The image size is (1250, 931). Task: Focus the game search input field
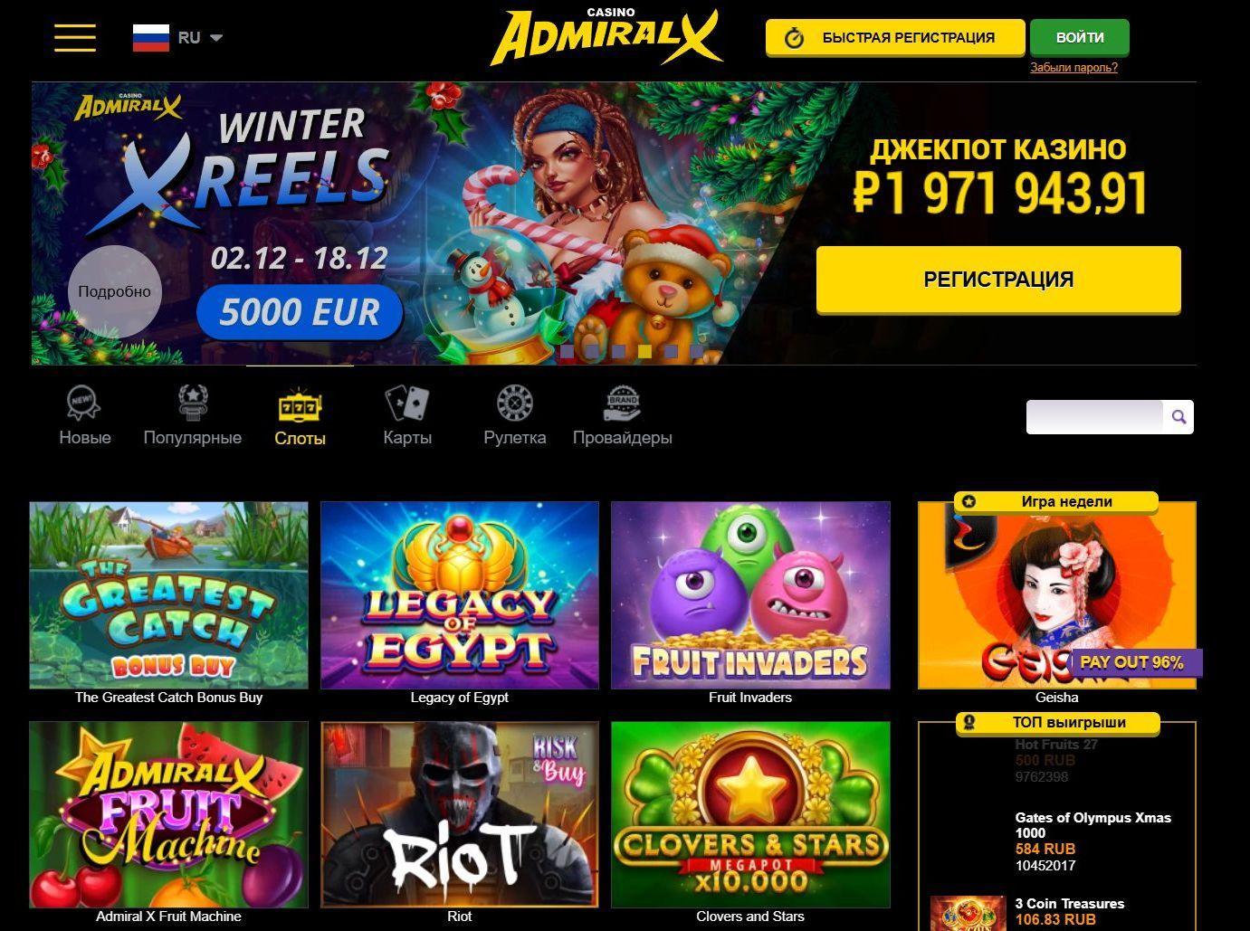(x=1094, y=417)
